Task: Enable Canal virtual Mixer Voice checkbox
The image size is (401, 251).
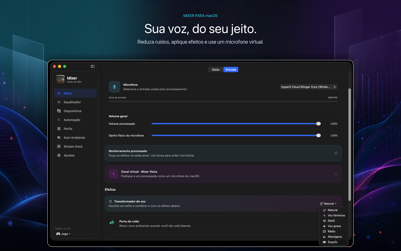Action: [336, 174]
